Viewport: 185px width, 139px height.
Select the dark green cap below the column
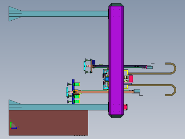click(x=116, y=116)
